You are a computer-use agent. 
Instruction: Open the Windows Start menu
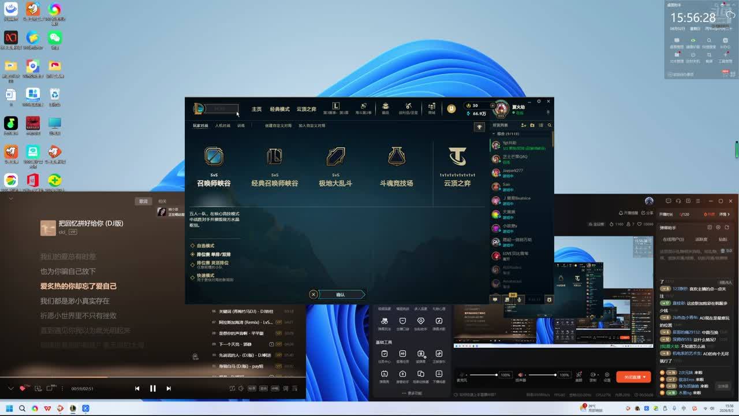point(9,408)
